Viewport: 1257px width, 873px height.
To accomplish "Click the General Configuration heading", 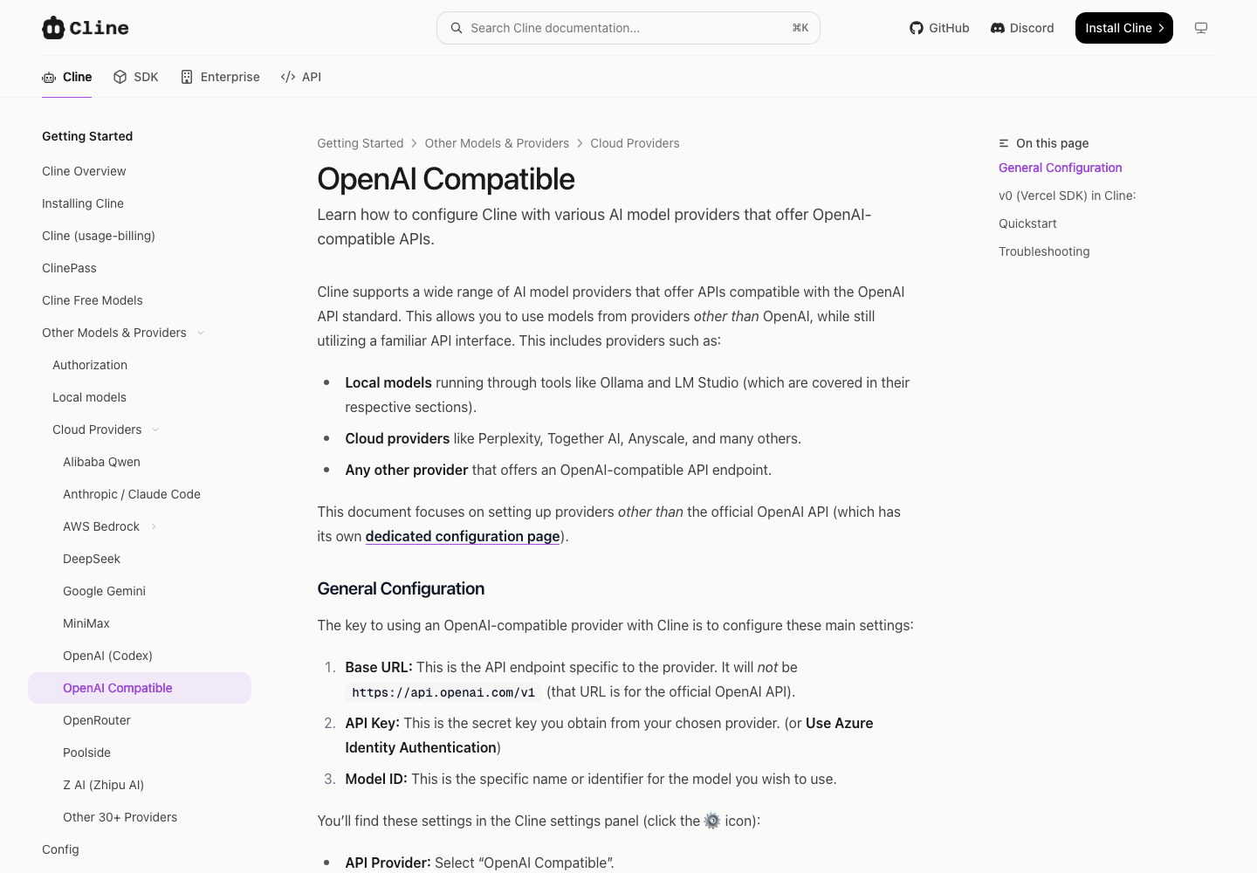I will (401, 588).
